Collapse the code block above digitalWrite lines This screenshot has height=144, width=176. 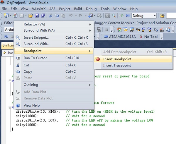click(11, 107)
